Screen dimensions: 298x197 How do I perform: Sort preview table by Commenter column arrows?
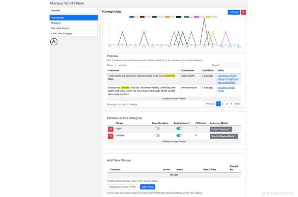[x=199, y=70]
